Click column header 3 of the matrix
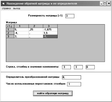The width and height of the screenshot is (112, 102). pos(50,26)
